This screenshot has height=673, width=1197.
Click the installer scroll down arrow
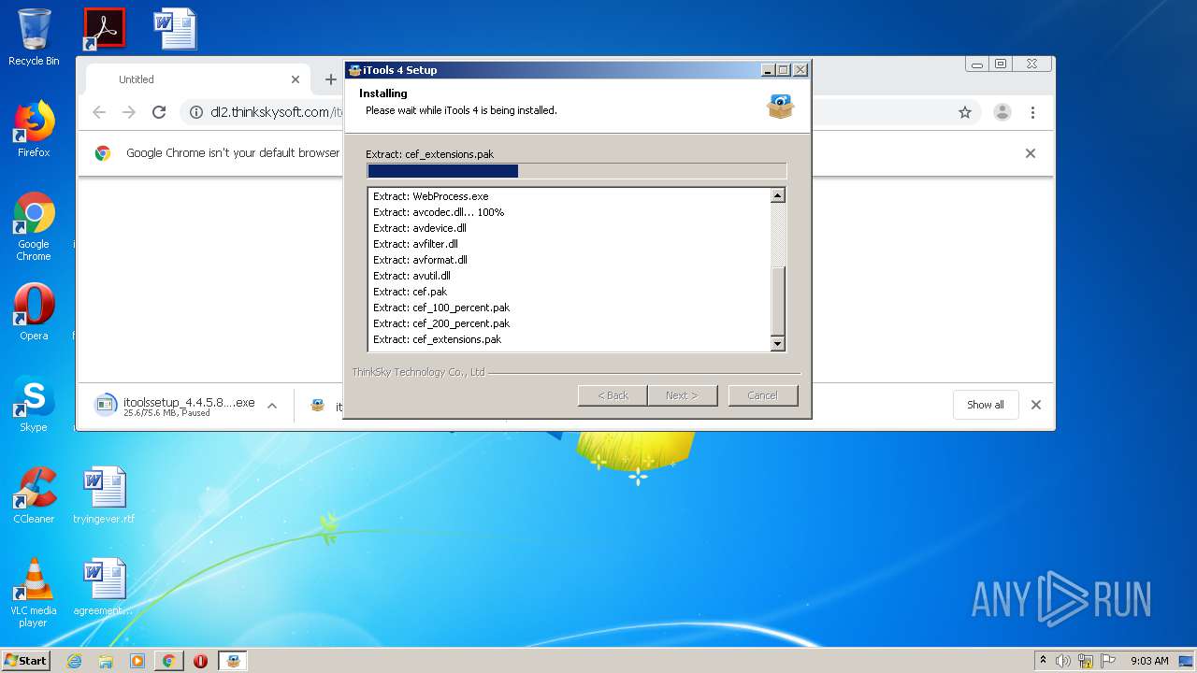777,344
